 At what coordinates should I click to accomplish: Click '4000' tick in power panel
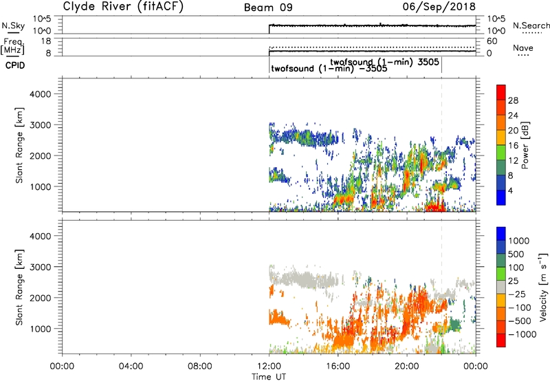(x=41, y=94)
